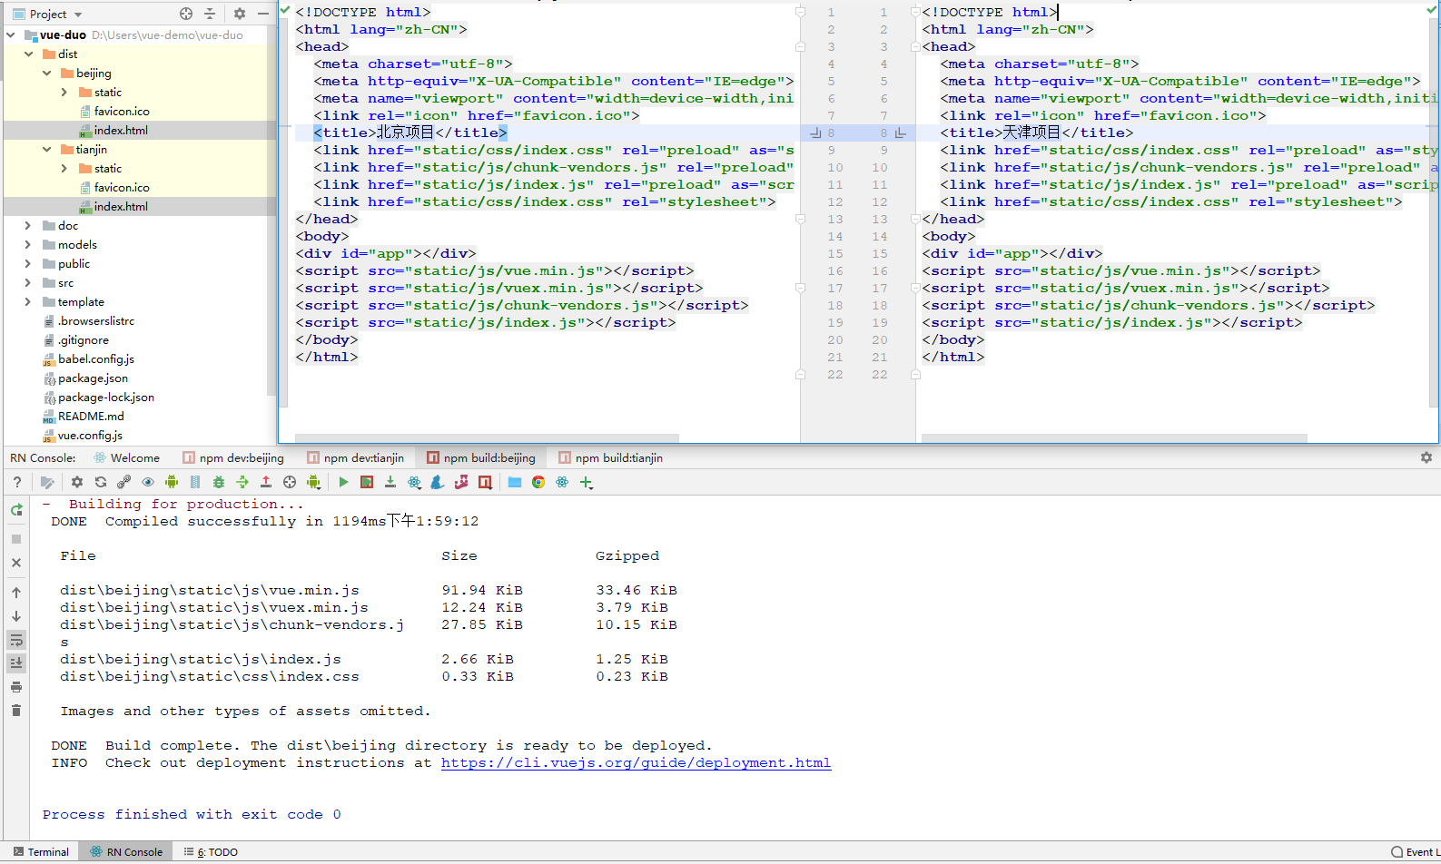Clear console output with the trash icon

pos(16,711)
